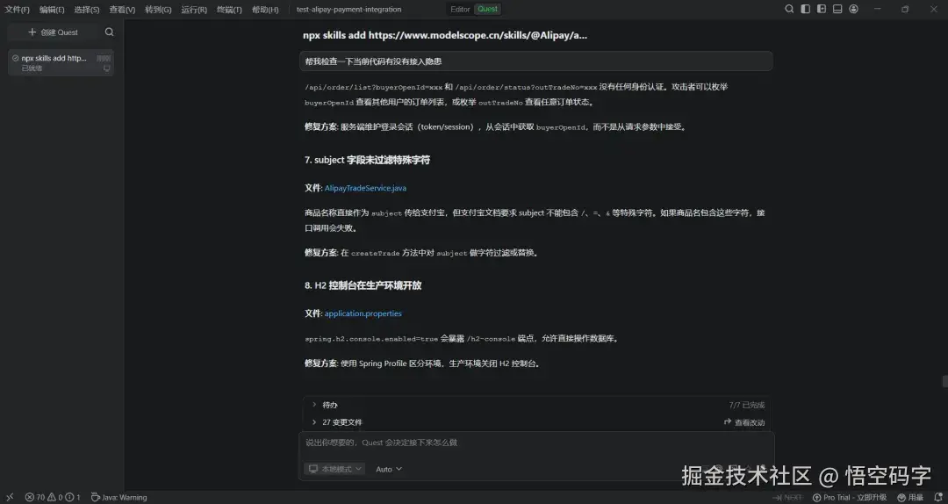Viewport: 948px width, 504px height.
Task: Click the createTrade code text
Action: coord(376,253)
